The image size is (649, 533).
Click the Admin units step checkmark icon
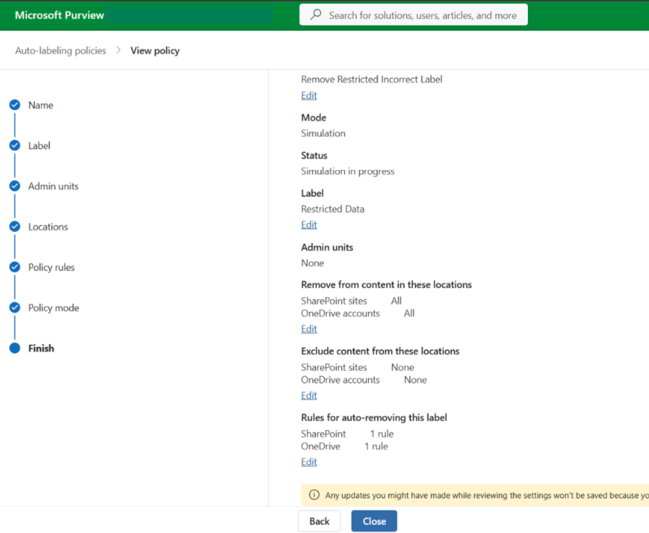tap(15, 186)
